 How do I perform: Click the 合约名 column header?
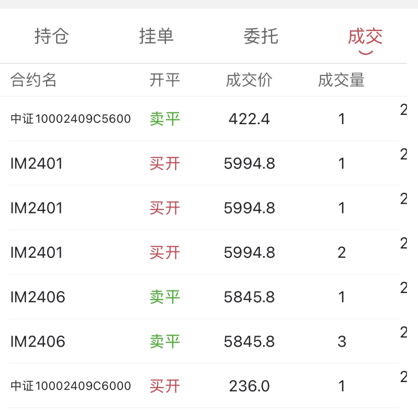pos(33,80)
